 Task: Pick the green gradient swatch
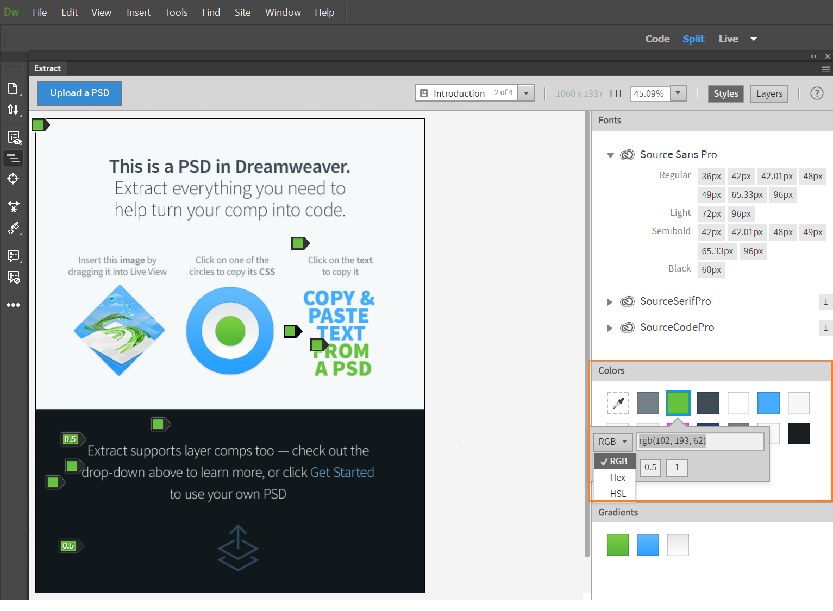point(618,545)
